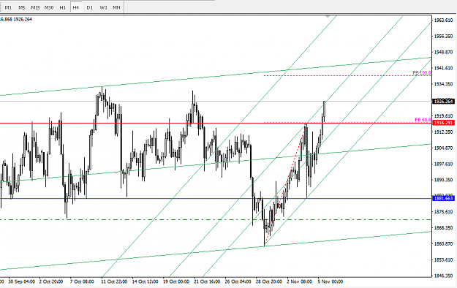Click the 7 Oct 08:00 time label
This screenshot has width=457, height=288.
coord(82,281)
